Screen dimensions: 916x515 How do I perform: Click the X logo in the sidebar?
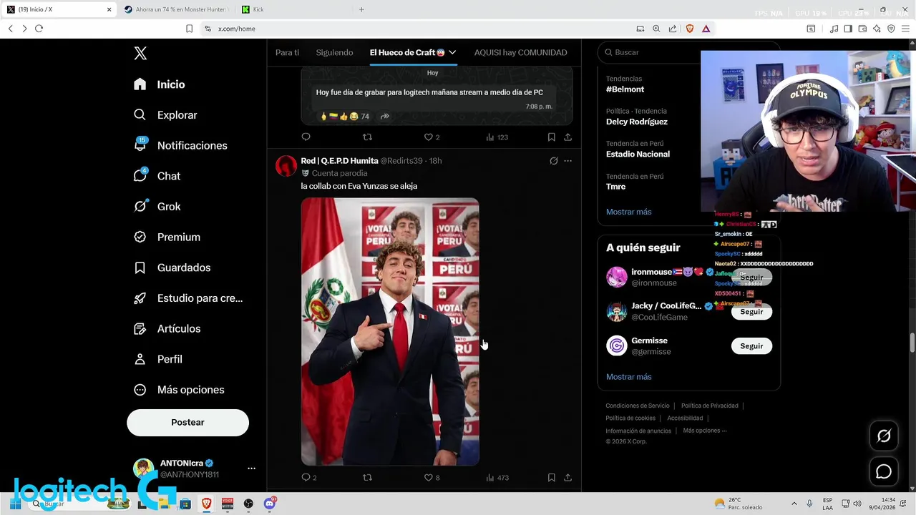click(140, 53)
